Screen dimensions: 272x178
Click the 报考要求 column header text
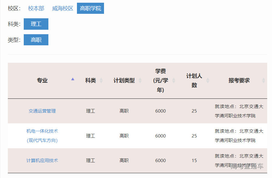tap(239, 80)
